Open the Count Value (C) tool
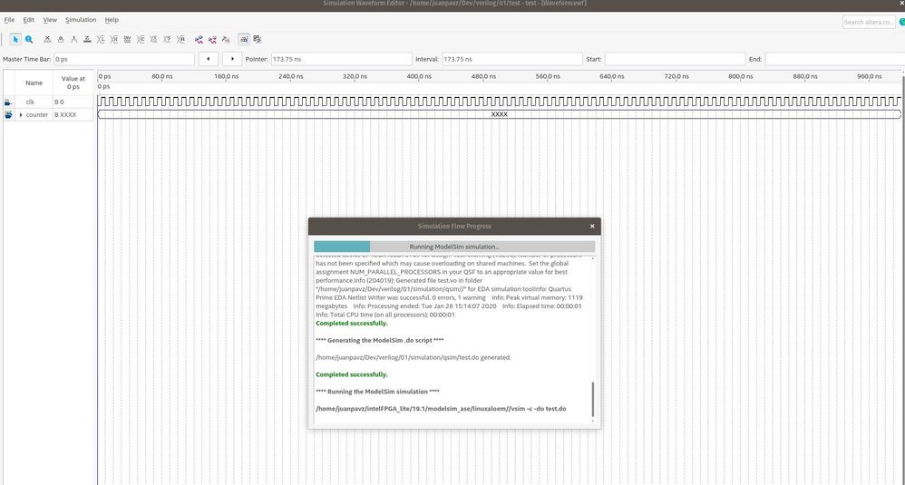 click(141, 39)
